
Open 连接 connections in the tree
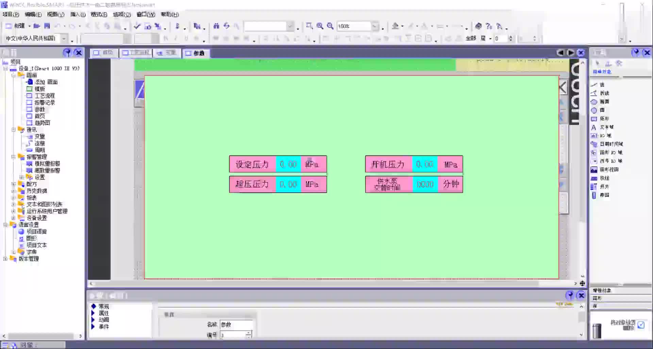point(36,143)
